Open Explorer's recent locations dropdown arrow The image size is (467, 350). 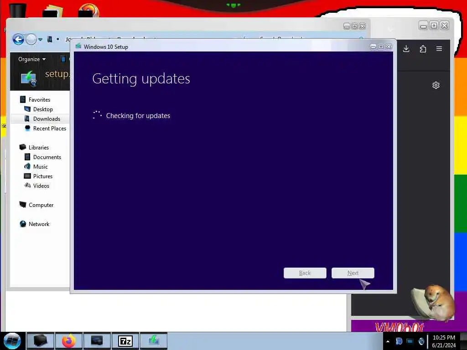[x=40, y=39]
